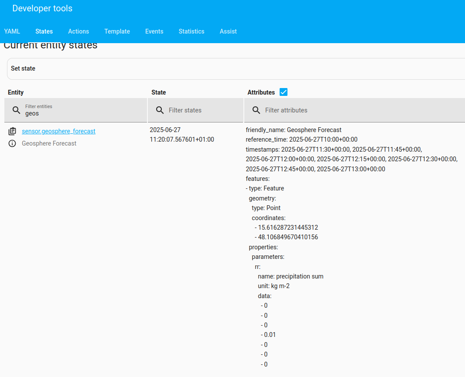Click the name: precipitation sum line
465x377 pixels.
tap(291, 276)
